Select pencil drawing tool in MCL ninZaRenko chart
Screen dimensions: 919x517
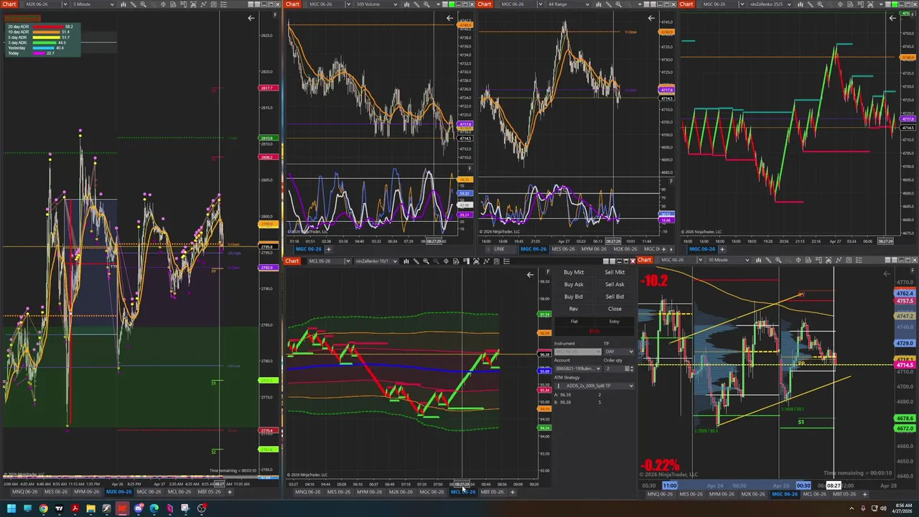point(416,261)
